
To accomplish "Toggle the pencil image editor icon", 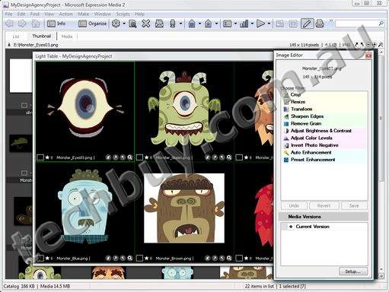I will (x=307, y=24).
